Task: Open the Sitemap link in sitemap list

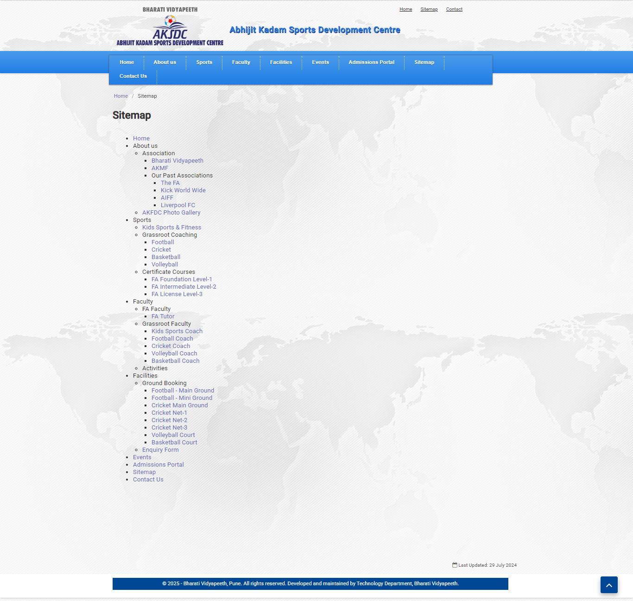Action: tap(145, 472)
